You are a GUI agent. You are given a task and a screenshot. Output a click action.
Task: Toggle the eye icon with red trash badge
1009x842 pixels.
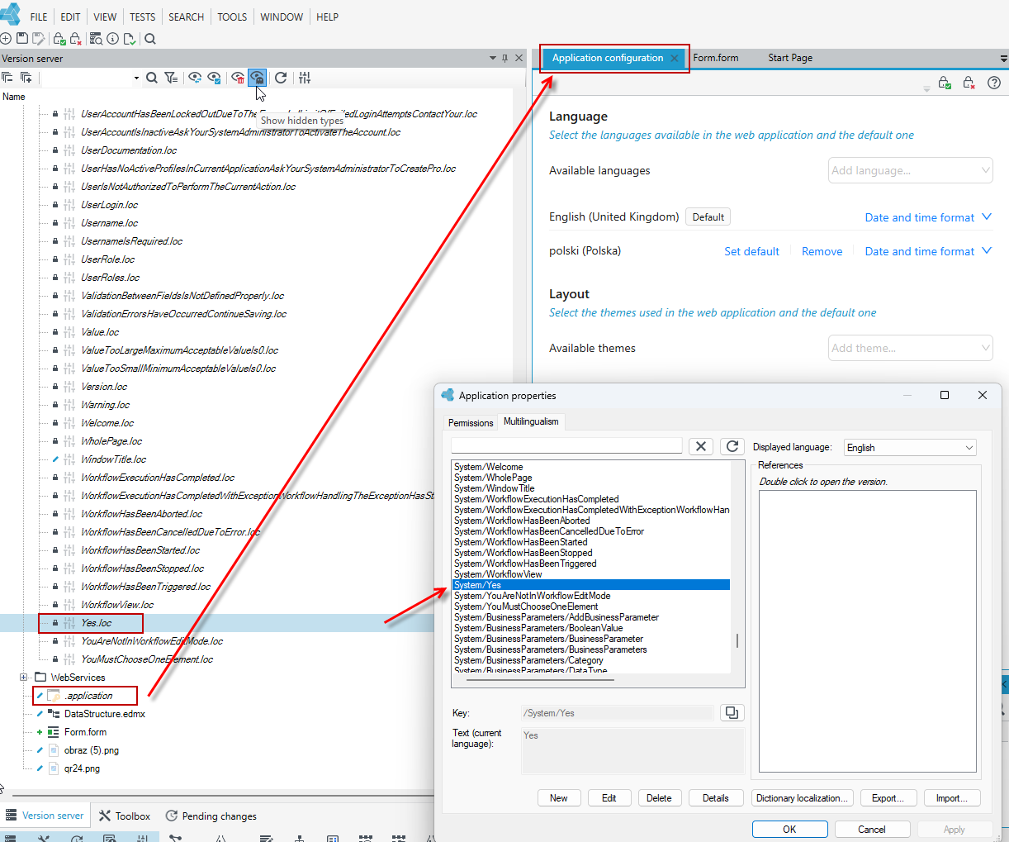click(x=238, y=78)
